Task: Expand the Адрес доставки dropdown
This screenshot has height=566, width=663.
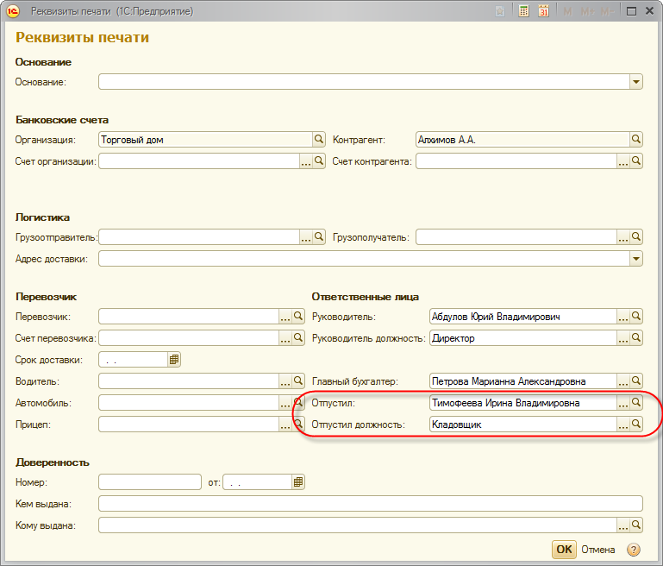Action: pyautogui.click(x=636, y=259)
